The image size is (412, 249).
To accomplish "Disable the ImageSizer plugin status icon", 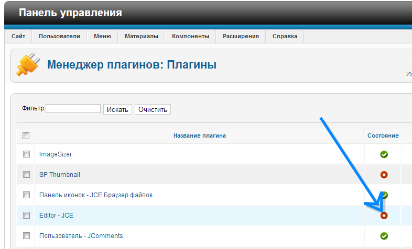I will (384, 154).
